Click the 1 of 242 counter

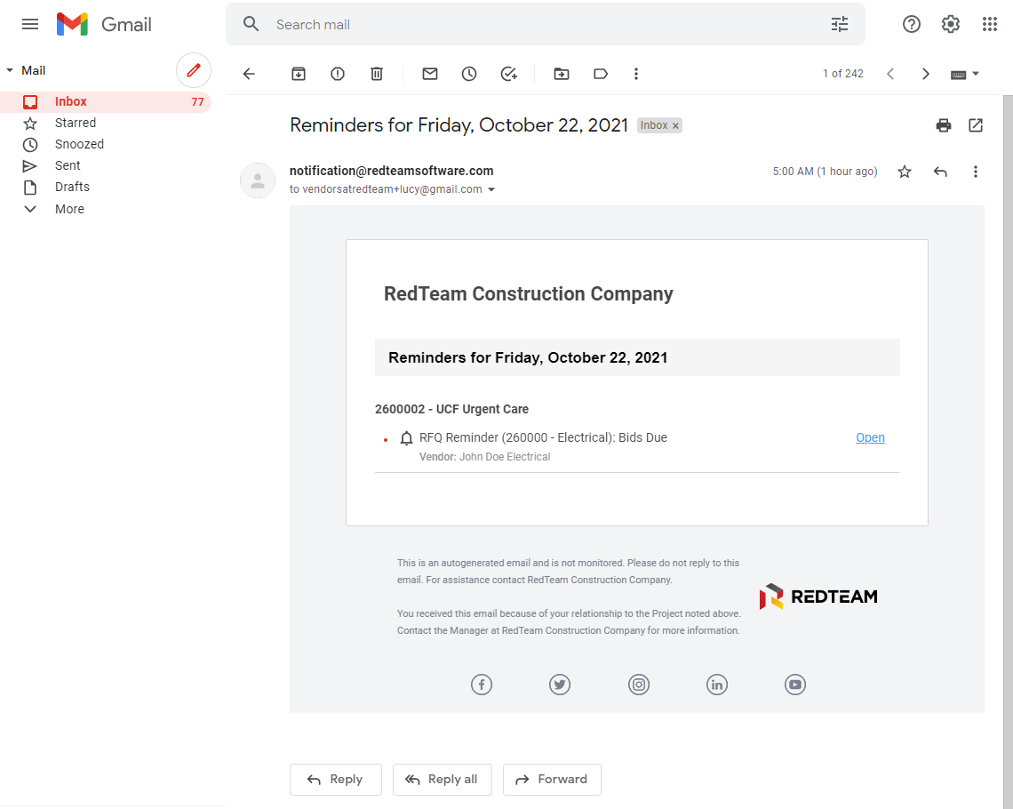click(x=842, y=74)
